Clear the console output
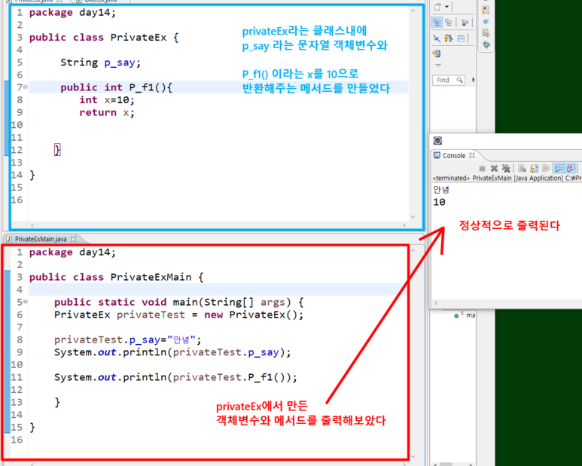Screen dimensions: 582x466 pos(523,169)
